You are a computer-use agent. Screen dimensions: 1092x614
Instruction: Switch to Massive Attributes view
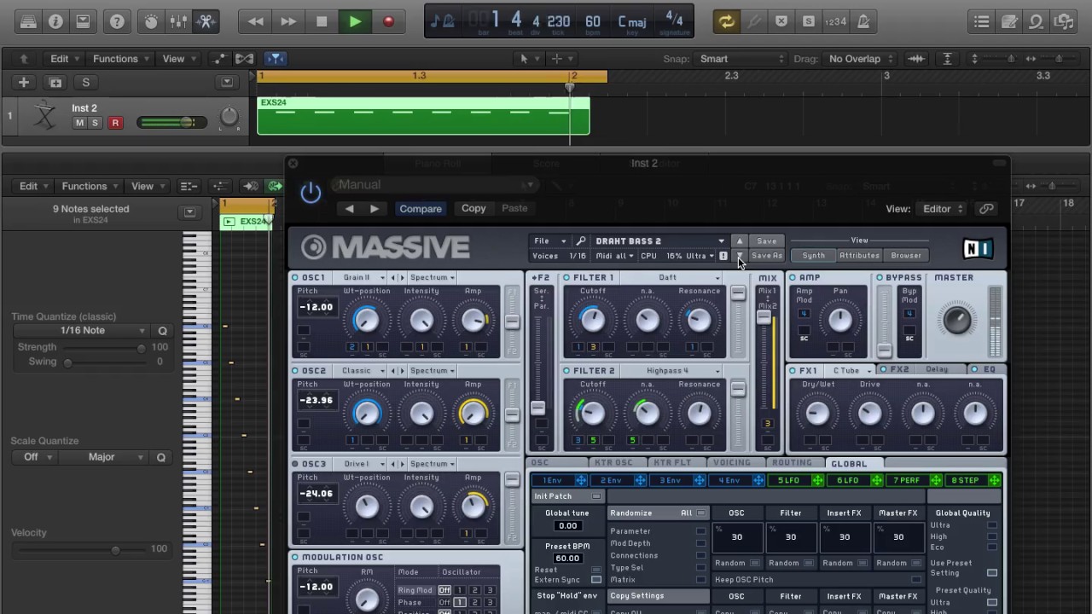[x=859, y=256]
